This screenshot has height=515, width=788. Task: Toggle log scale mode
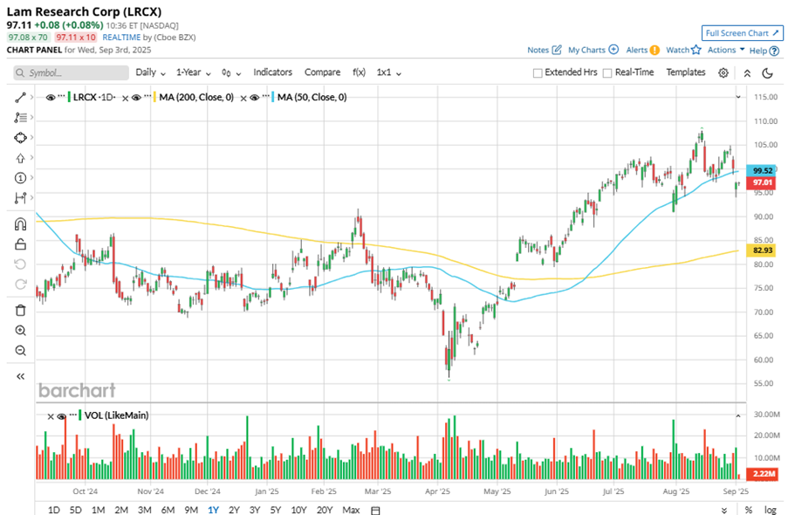coord(770,510)
